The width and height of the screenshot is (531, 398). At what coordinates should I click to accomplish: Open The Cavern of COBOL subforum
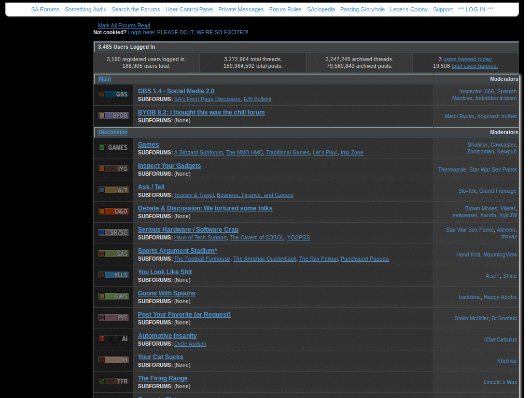(257, 237)
